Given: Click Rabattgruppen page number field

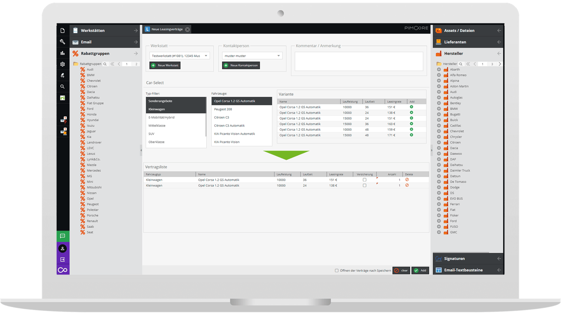Looking at the screenshot, I should click(127, 64).
